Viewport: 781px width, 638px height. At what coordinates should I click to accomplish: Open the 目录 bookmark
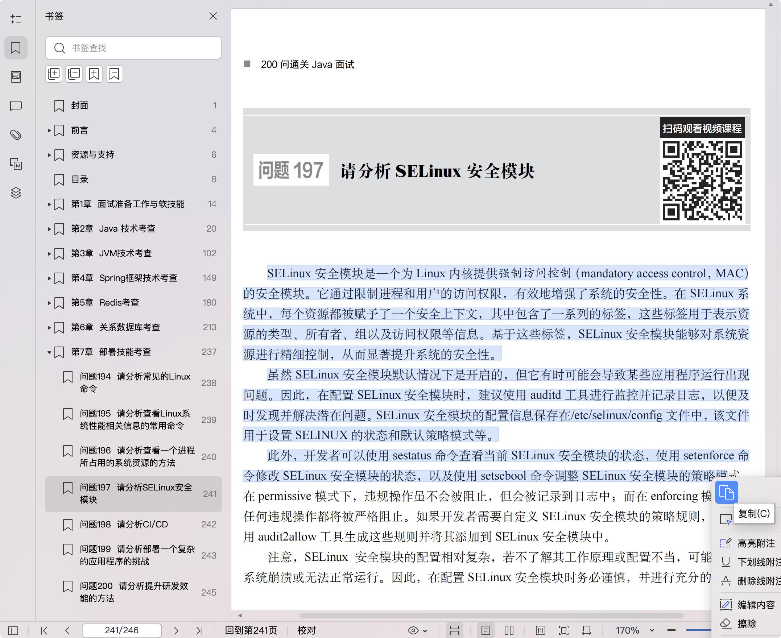pos(133,179)
